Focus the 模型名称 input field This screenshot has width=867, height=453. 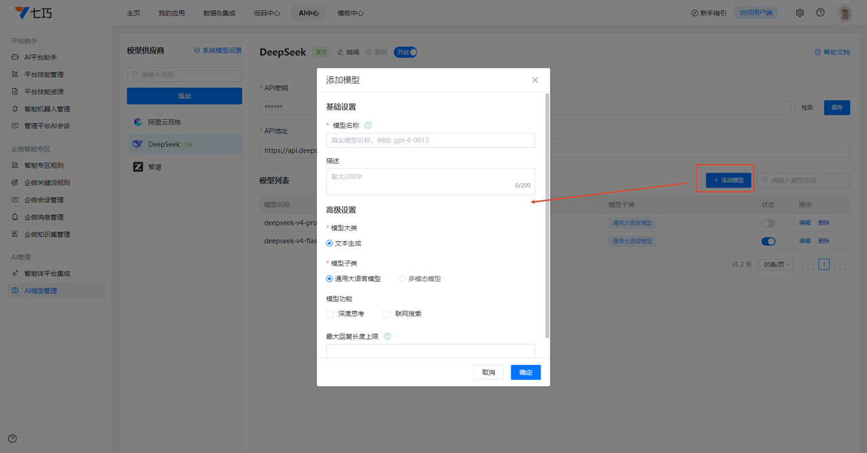(x=431, y=140)
